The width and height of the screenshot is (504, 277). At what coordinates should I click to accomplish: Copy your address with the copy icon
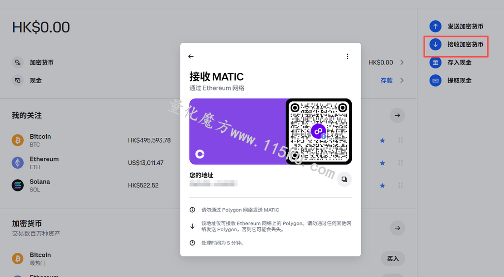coord(344,179)
